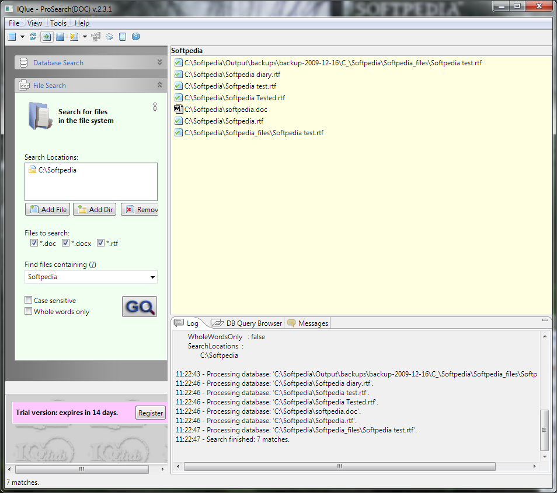Click the file icon of Softpedia.rtf result

click(x=178, y=121)
